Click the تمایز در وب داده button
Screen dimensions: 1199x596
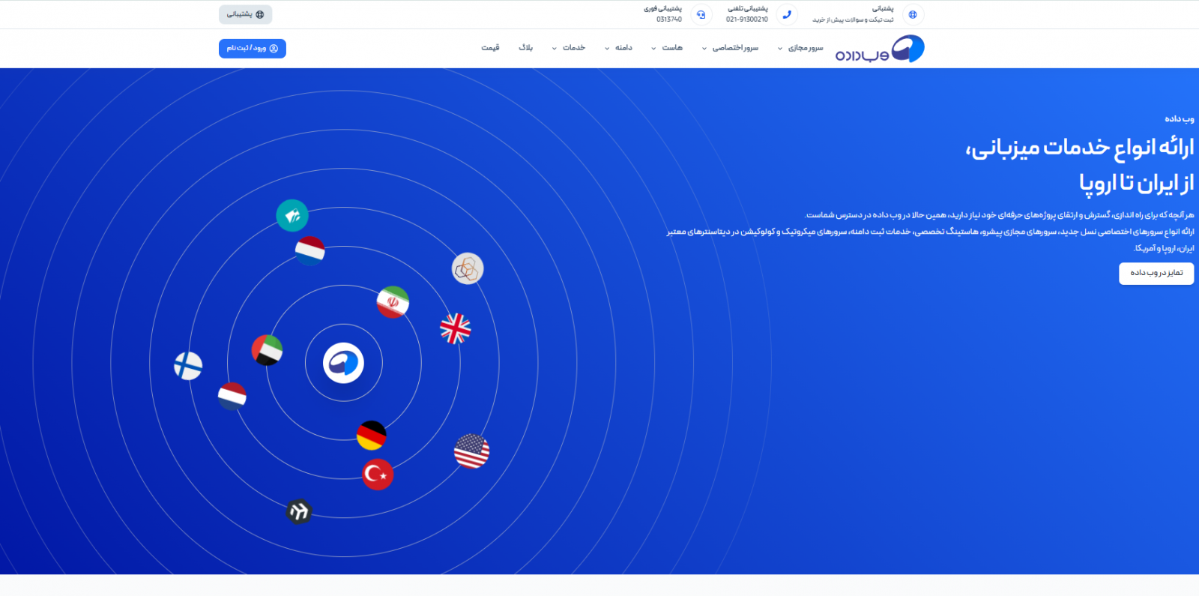1156,273
